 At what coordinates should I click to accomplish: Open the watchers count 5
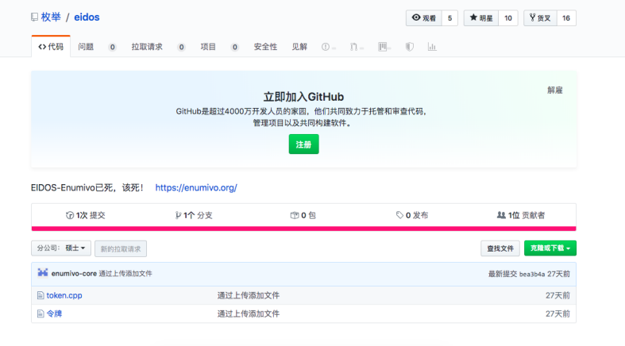449,18
